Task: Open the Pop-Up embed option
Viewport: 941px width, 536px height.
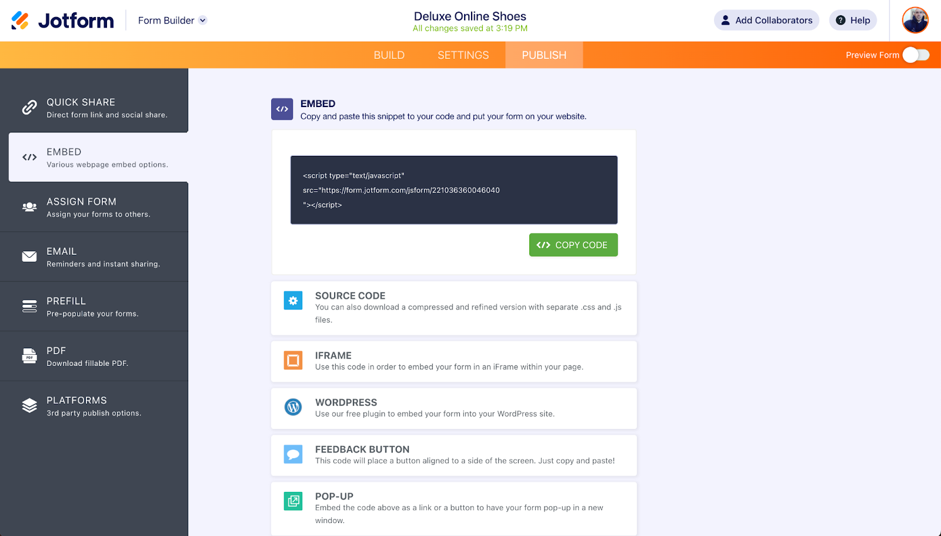Action: tap(454, 508)
